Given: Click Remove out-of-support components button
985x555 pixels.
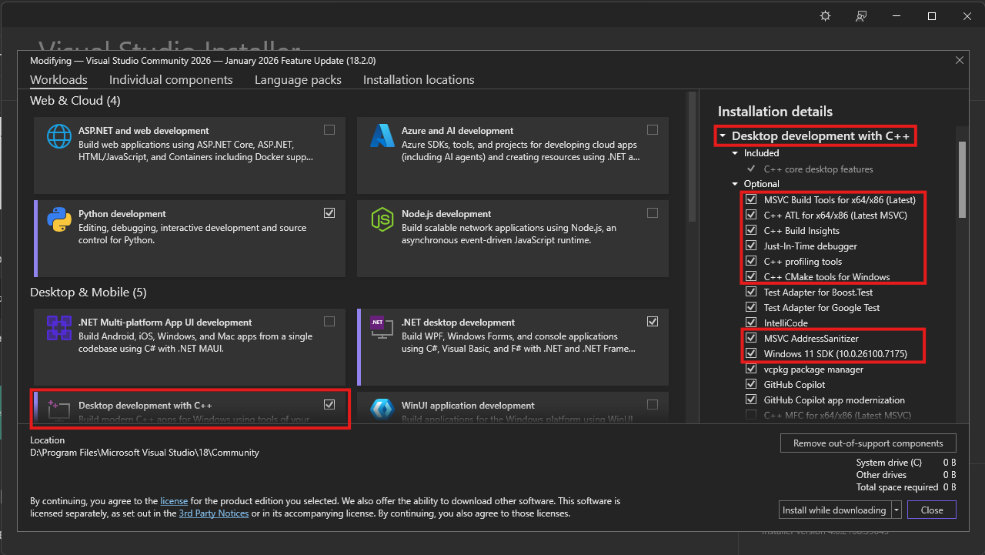Looking at the screenshot, I should (869, 443).
